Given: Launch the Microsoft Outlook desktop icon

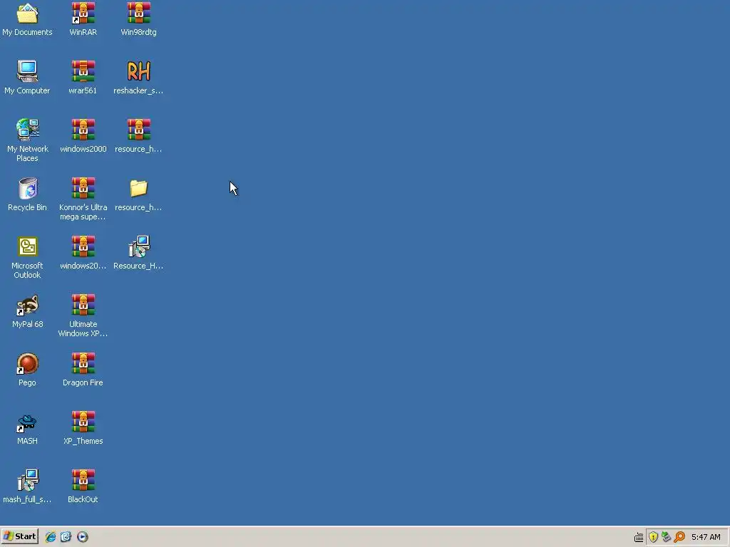Looking at the screenshot, I should coord(28,246).
